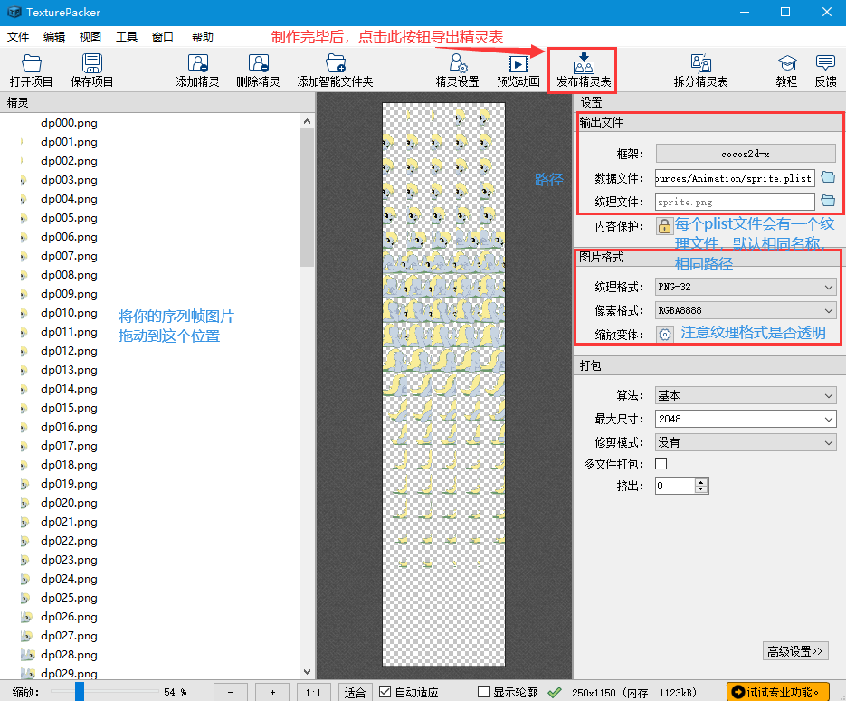Screen dimensions: 846x701
Task: Launch 预览动画 animation preview
Action: point(518,71)
